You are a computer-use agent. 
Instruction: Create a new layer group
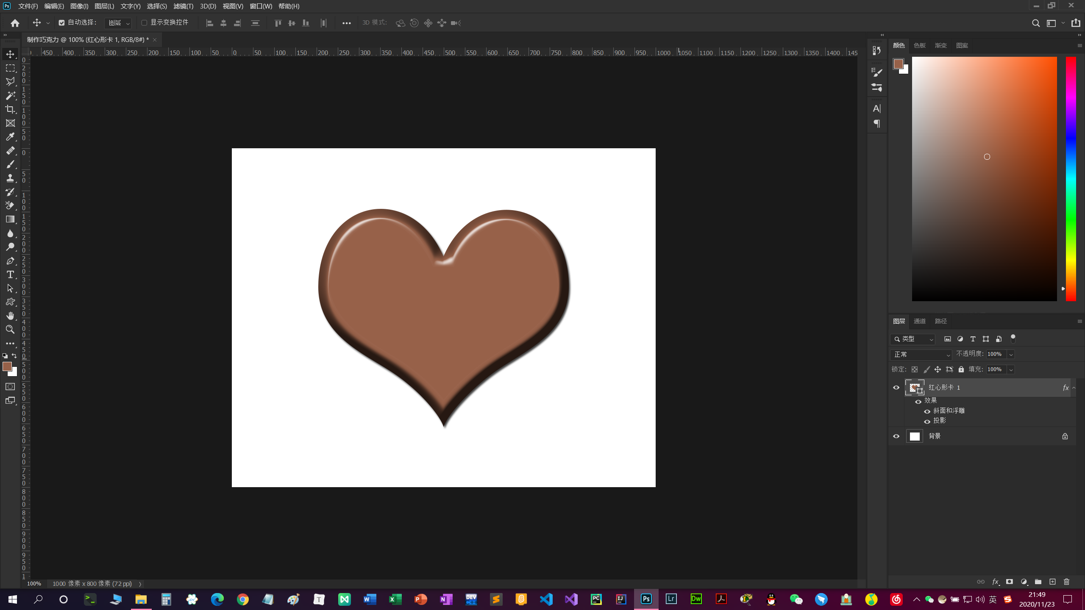click(1038, 582)
